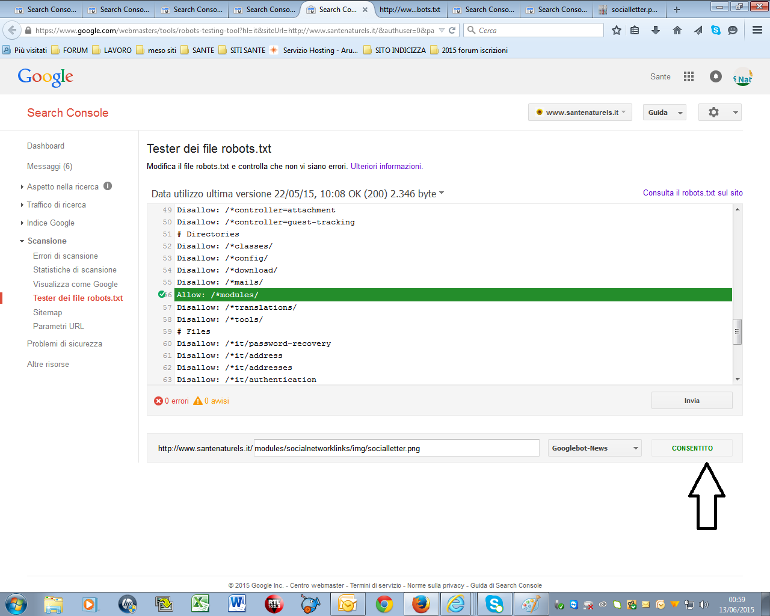The width and height of the screenshot is (770, 616).
Task: Expand the Indice Google section
Action: pyautogui.click(x=22, y=223)
